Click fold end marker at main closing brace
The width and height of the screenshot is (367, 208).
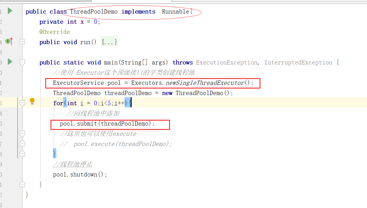(x=22, y=184)
